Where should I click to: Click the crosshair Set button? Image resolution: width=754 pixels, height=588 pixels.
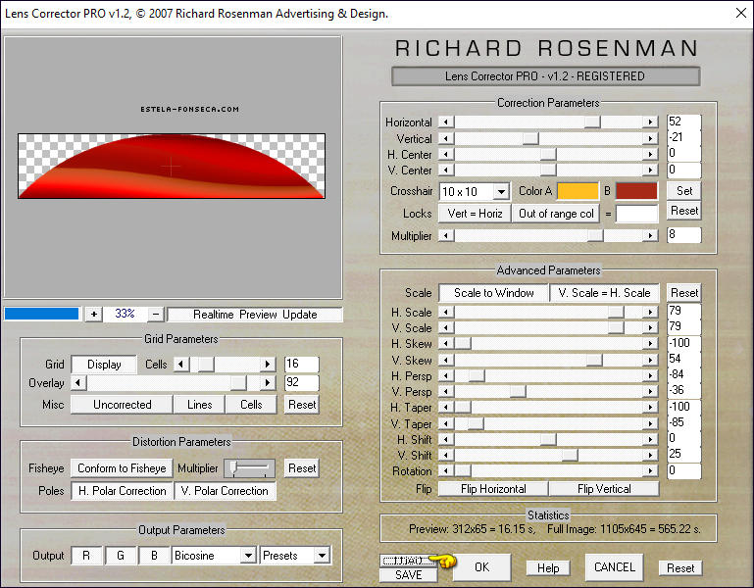click(x=684, y=190)
